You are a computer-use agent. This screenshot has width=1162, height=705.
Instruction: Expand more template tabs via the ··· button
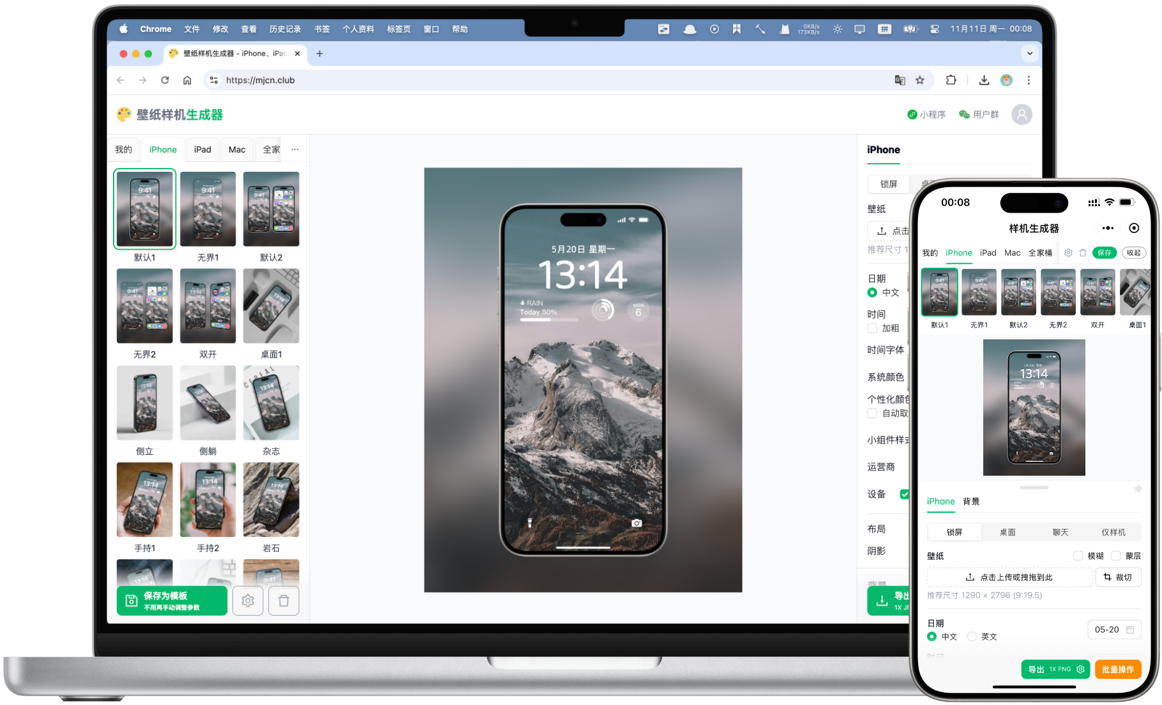click(295, 149)
